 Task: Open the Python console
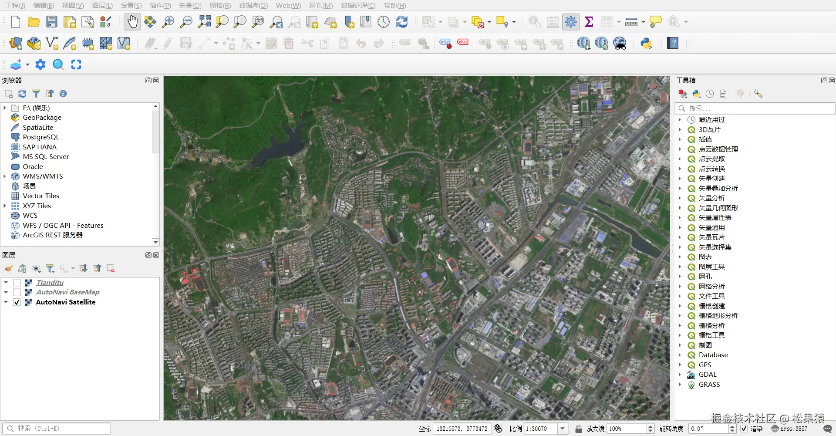[646, 43]
